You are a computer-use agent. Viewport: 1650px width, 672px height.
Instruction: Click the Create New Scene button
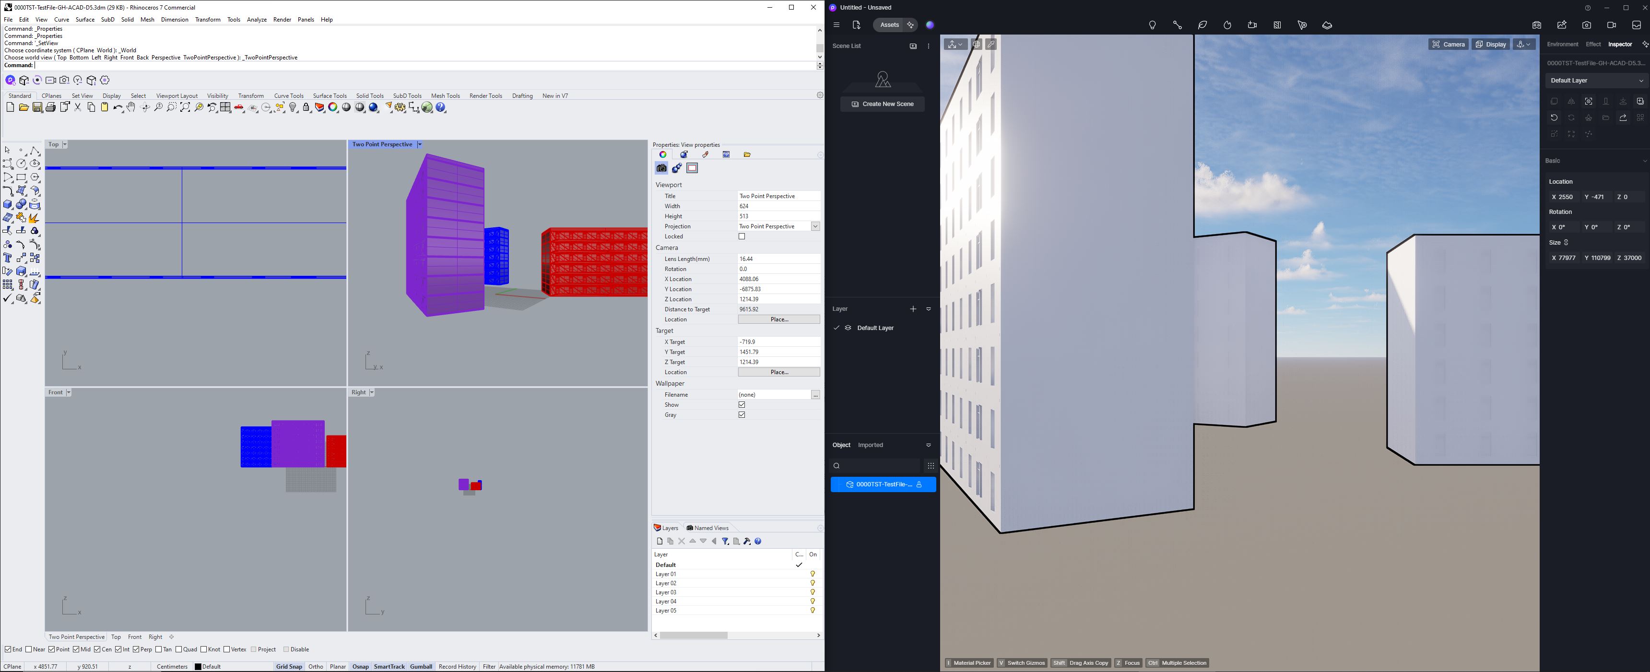coord(883,104)
